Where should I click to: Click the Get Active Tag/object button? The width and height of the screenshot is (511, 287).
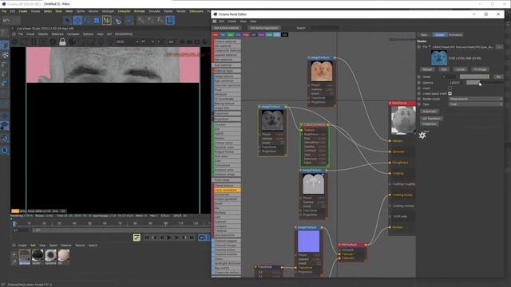click(x=263, y=28)
